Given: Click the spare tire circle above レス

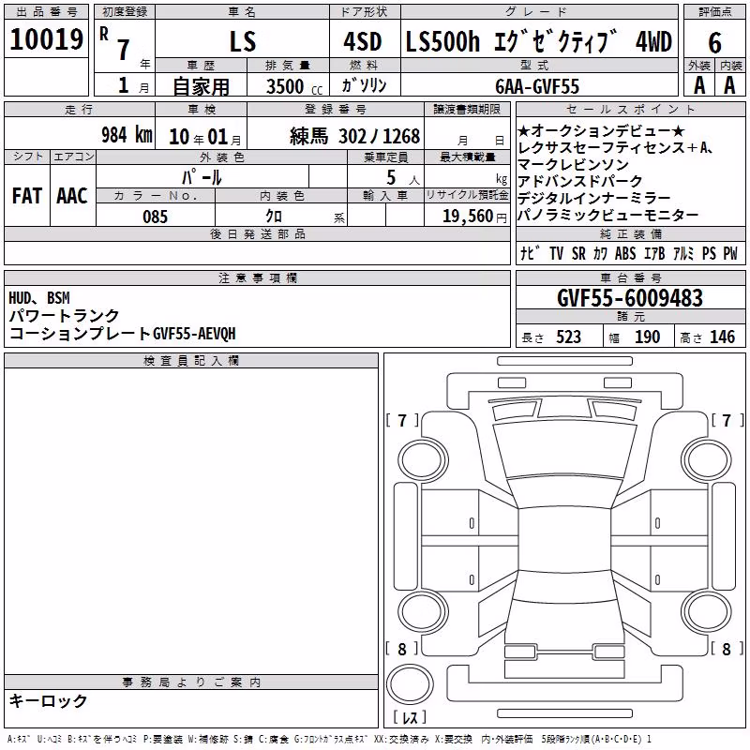Looking at the screenshot, I should coord(410,684).
